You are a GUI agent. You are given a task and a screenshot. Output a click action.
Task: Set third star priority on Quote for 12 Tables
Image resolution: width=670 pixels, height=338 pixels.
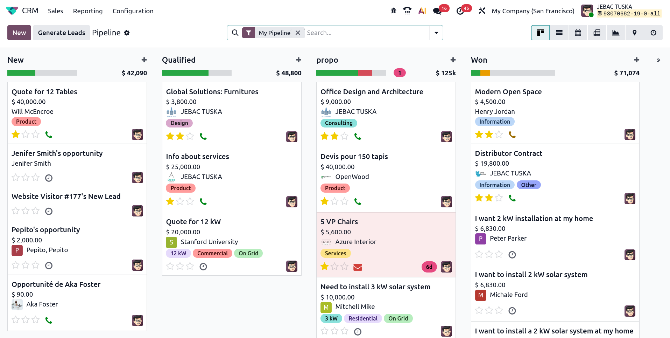[36, 134]
